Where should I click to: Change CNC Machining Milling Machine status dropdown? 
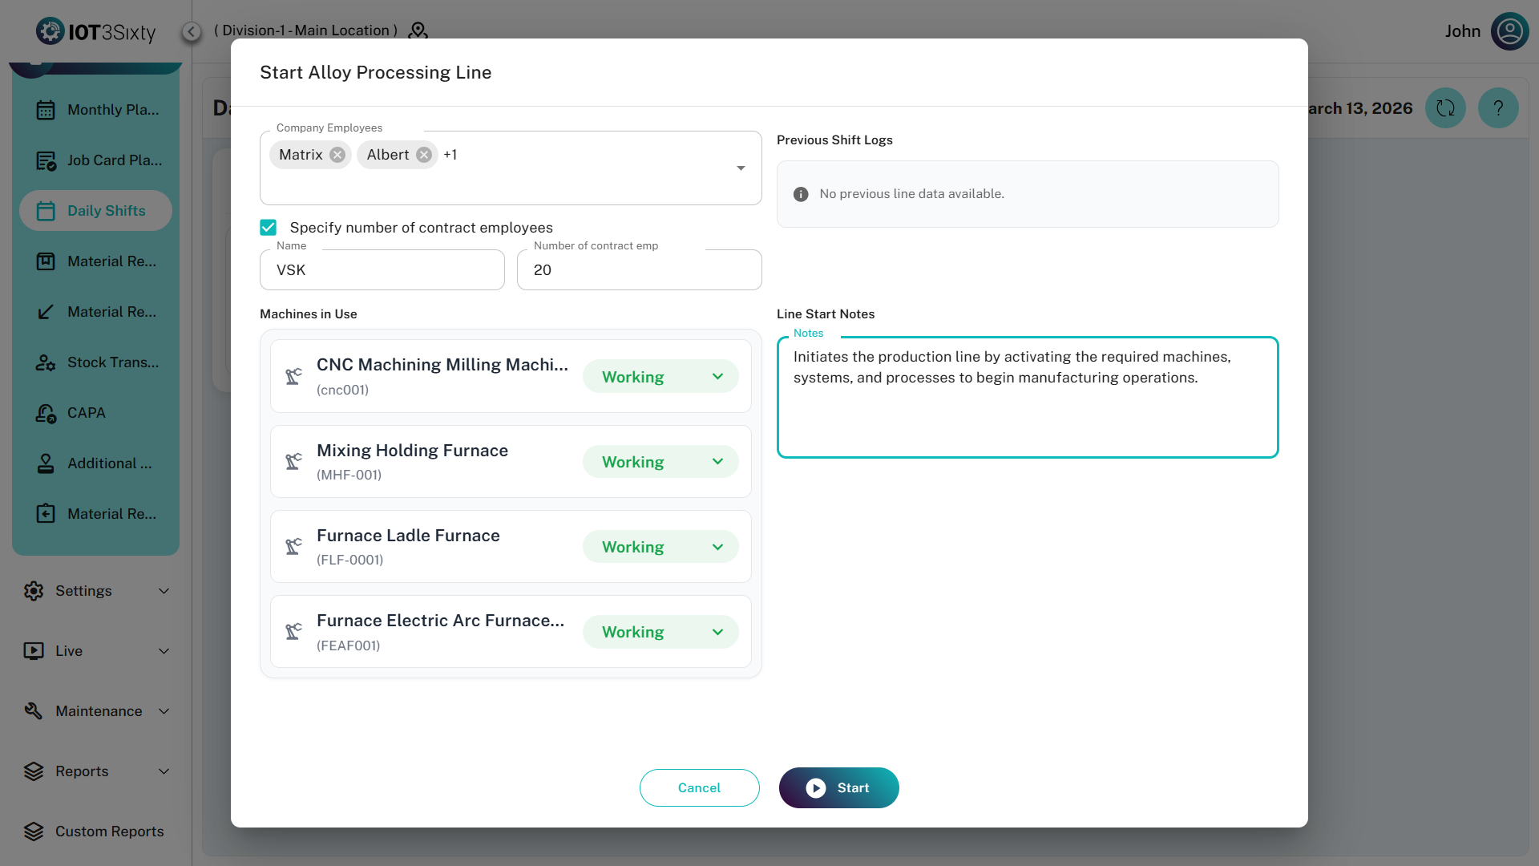coord(660,377)
